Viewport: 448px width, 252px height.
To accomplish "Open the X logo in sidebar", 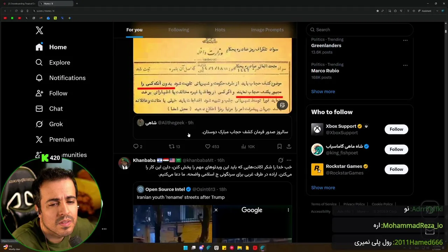I will pos(39,30).
